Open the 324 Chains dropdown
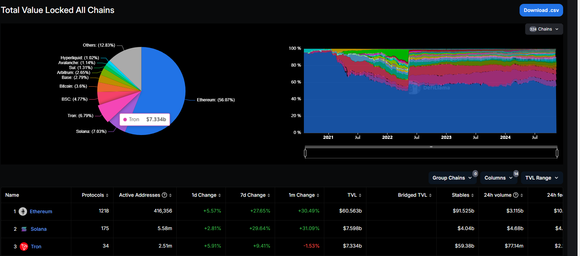 pyautogui.click(x=544, y=29)
